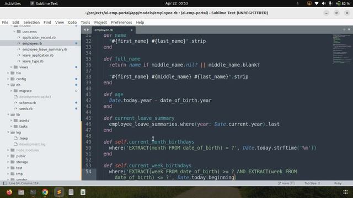Click line number 42 in the gutter
This screenshot has height=198, width=353.
point(88,100)
